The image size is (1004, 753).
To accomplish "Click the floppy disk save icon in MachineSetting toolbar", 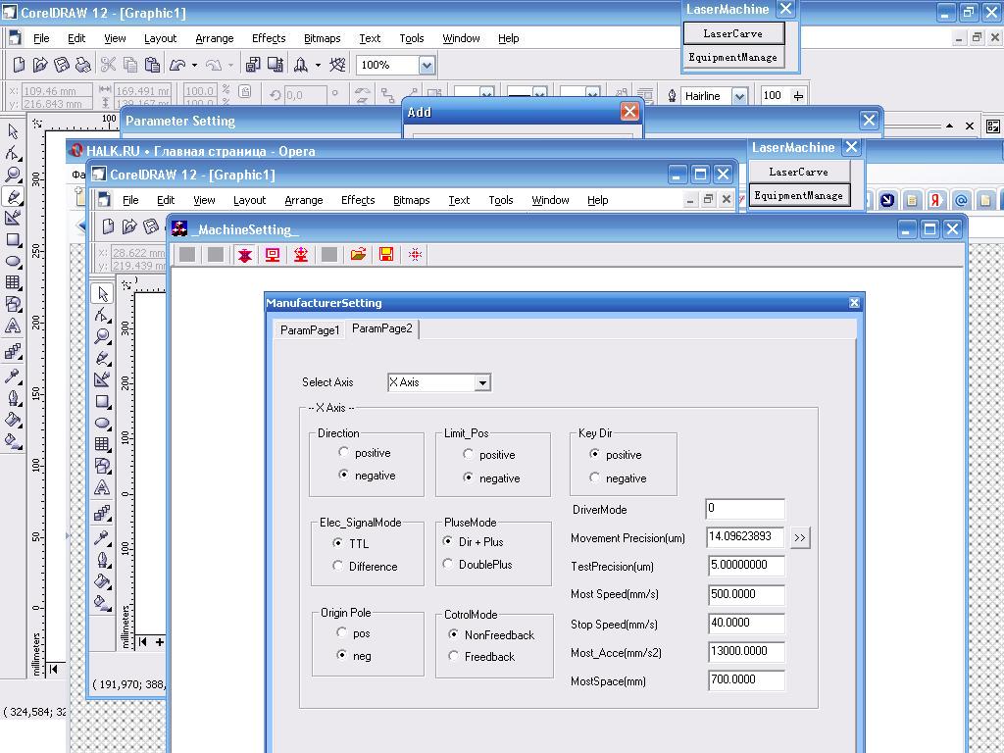I will (x=386, y=255).
